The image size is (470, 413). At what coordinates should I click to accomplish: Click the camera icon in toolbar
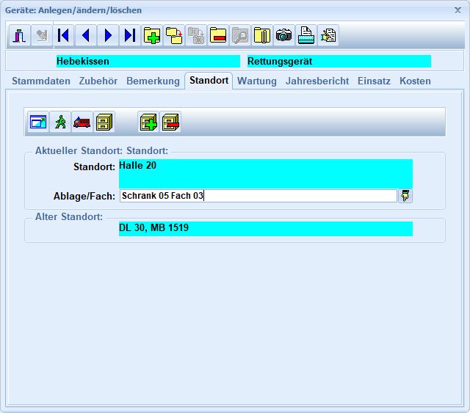point(284,35)
